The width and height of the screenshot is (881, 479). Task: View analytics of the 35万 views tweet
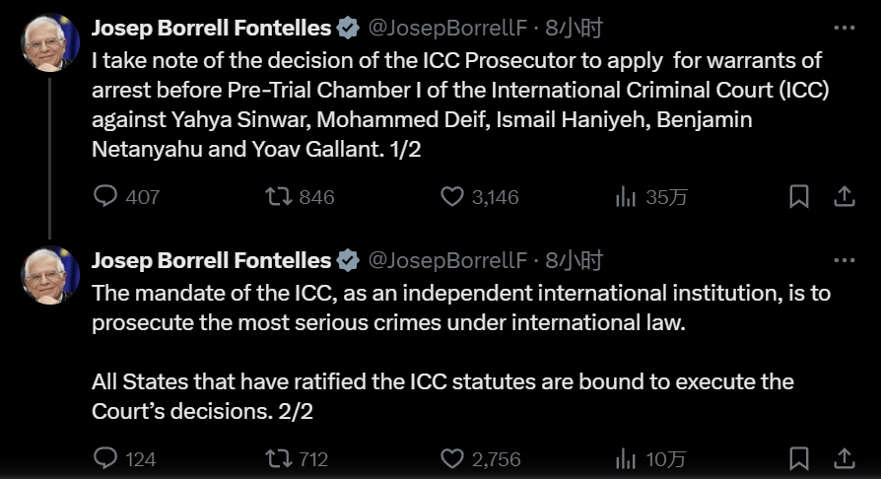(x=626, y=197)
